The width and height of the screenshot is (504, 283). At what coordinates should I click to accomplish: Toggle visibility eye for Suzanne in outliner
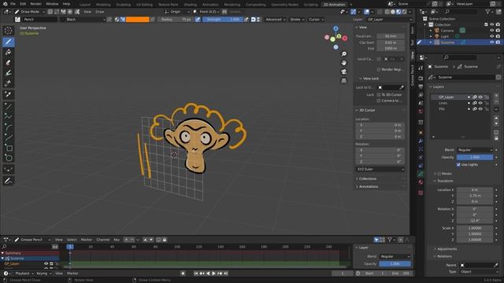pos(491,42)
